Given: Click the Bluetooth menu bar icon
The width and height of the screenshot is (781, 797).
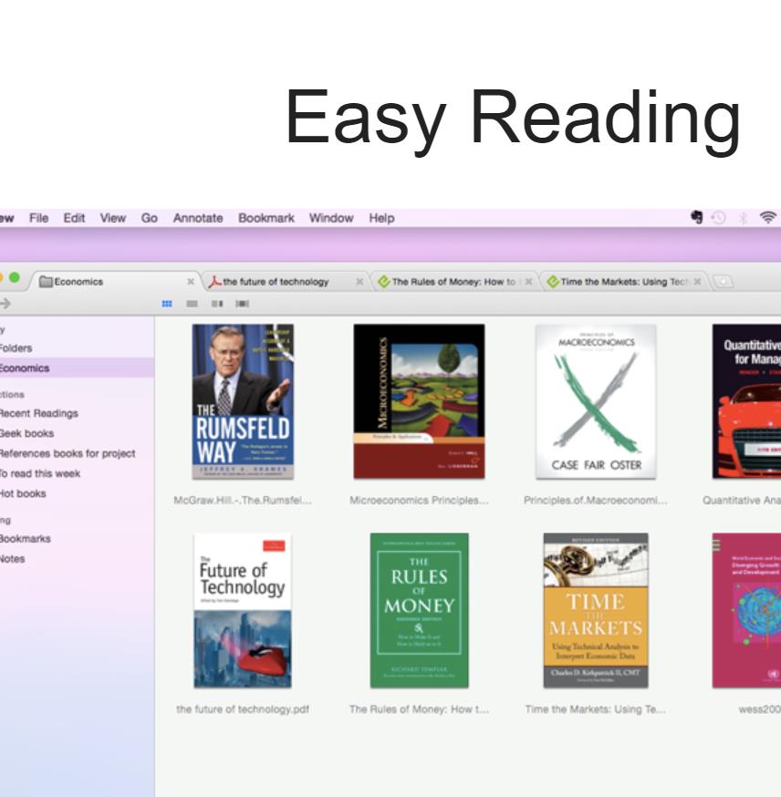Looking at the screenshot, I should pyautogui.click(x=743, y=218).
